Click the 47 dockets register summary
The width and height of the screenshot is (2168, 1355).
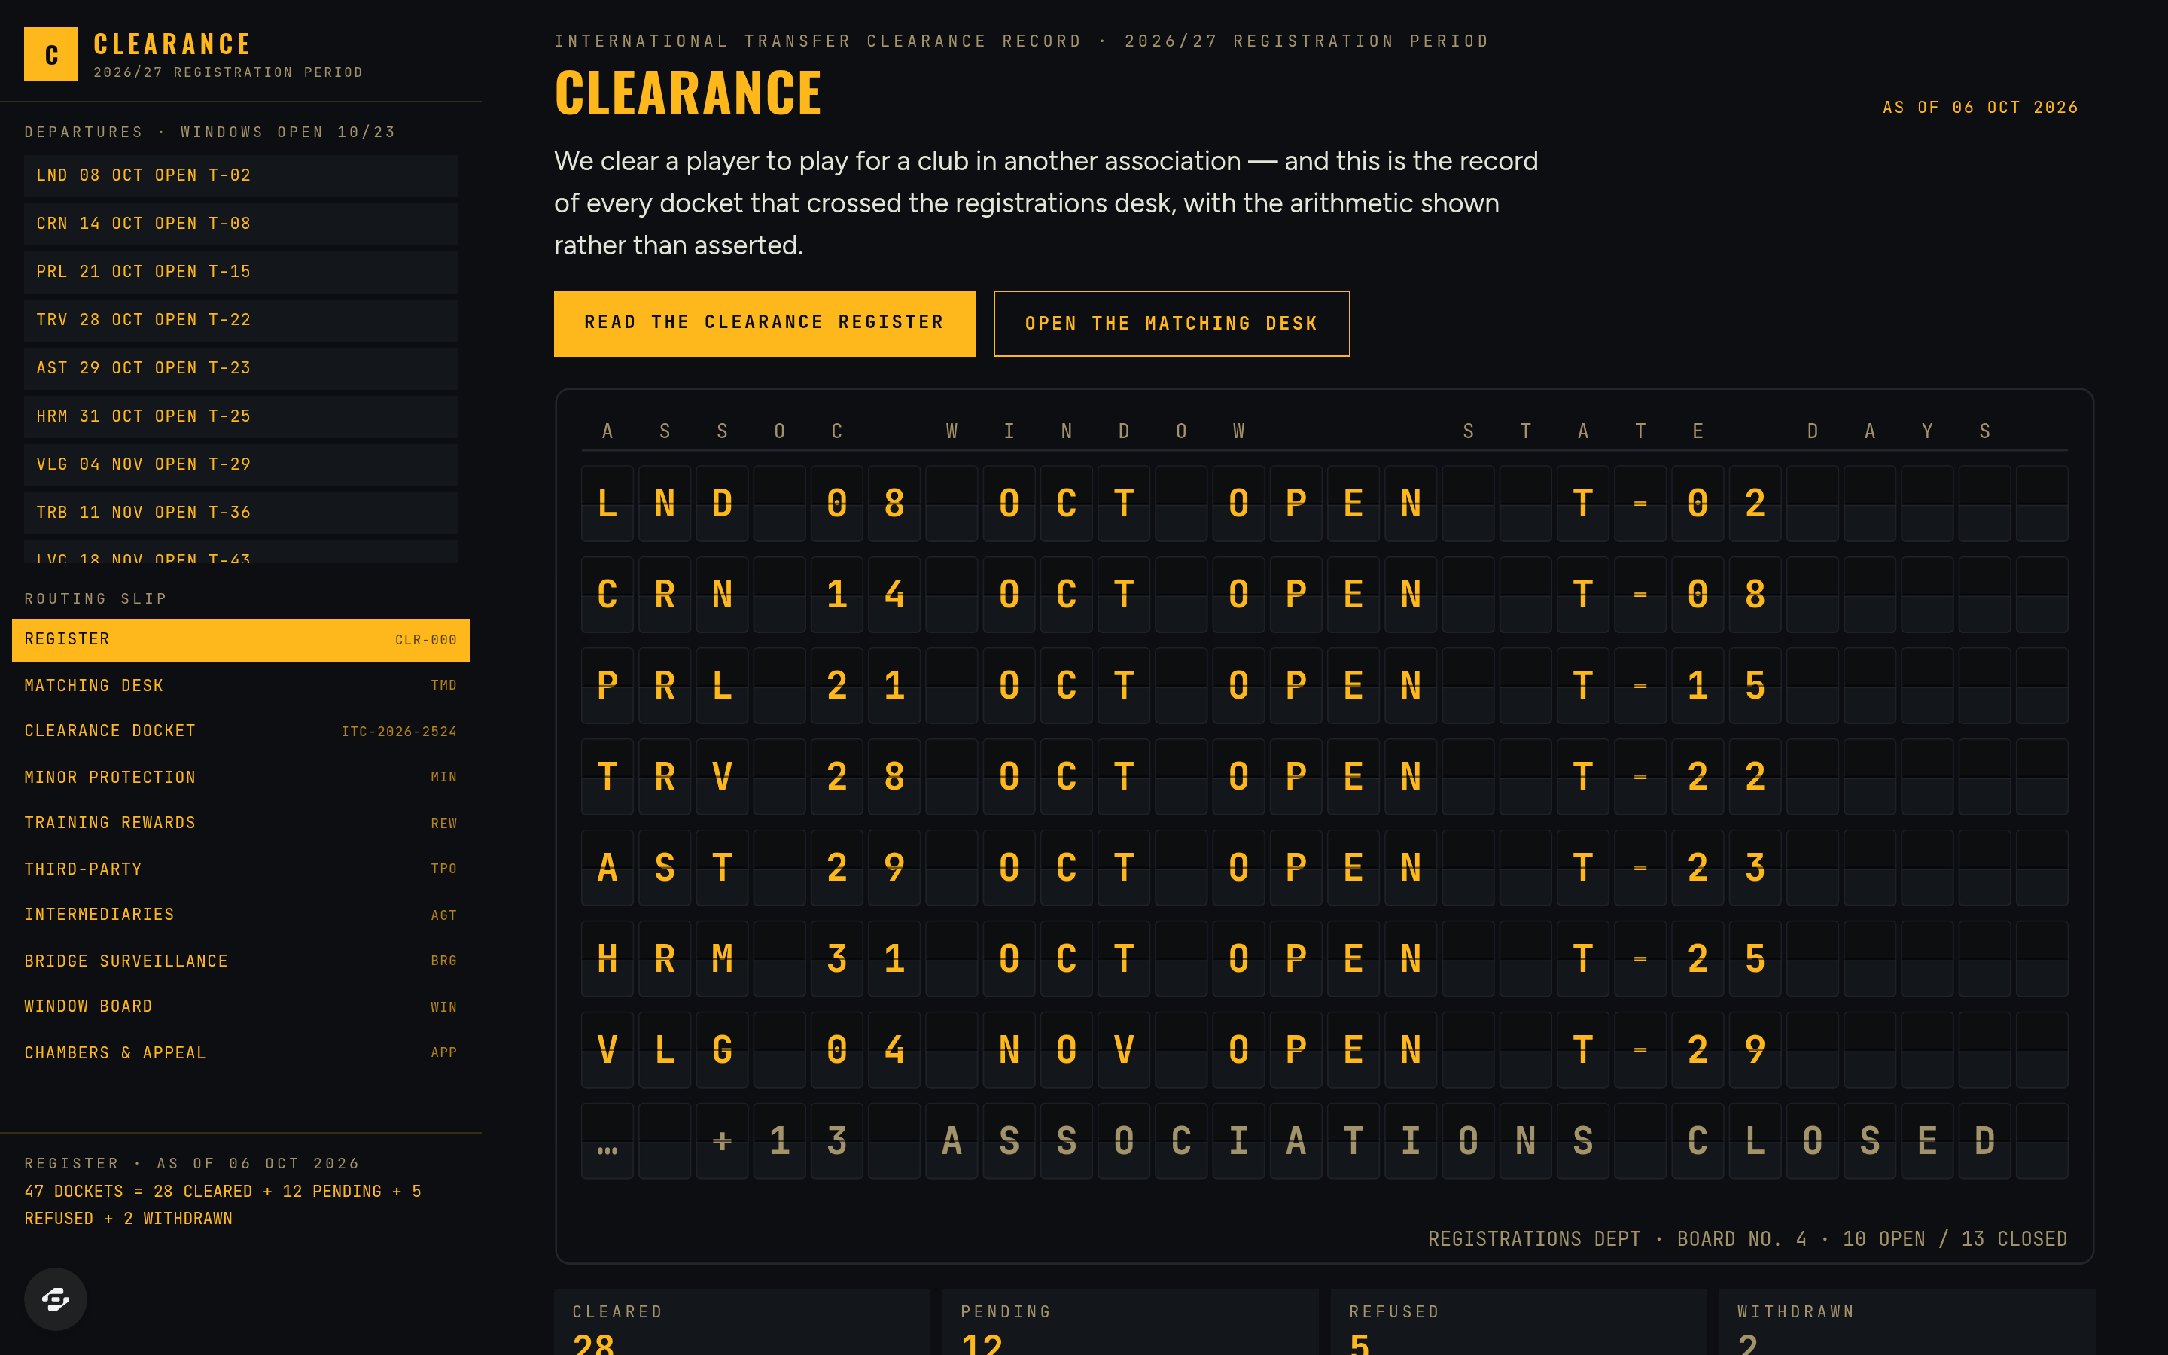223,1204
